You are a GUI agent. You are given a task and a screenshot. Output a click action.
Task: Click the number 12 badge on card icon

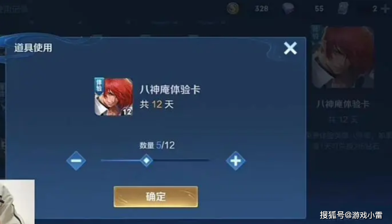tap(127, 112)
